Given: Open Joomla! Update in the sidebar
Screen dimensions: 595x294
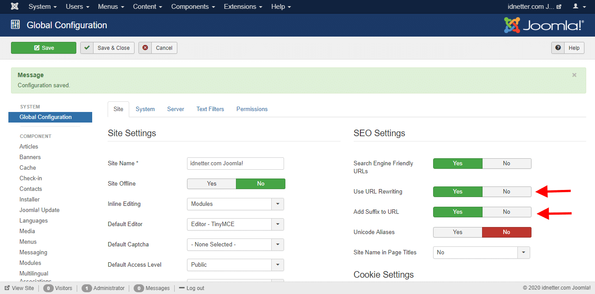Looking at the screenshot, I should (39, 210).
